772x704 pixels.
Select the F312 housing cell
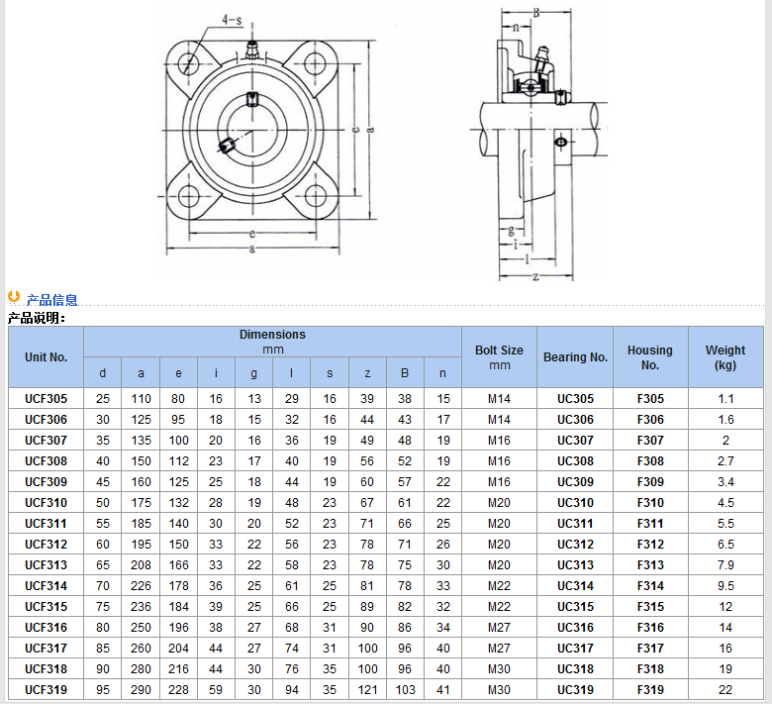click(x=650, y=545)
